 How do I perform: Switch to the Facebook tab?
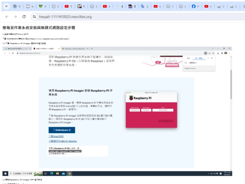pos(195,6)
